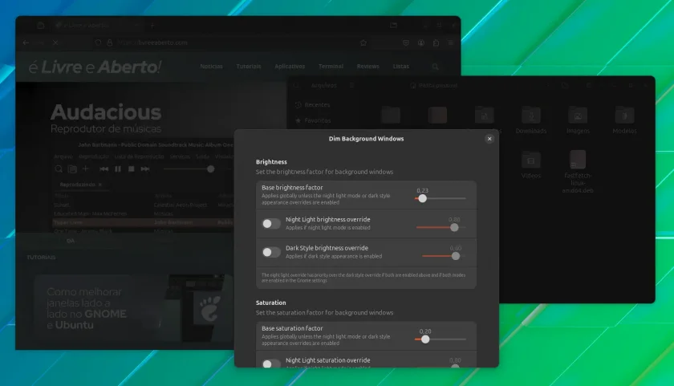Select the fastfetch-linux-amd64.deb file
The width and height of the screenshot is (674, 386).
coord(578,171)
